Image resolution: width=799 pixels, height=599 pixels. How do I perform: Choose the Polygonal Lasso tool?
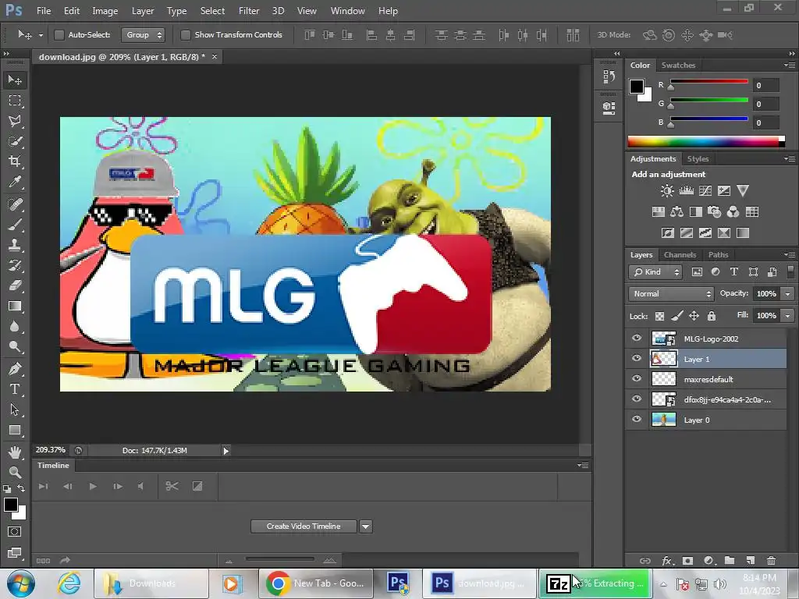(x=15, y=121)
